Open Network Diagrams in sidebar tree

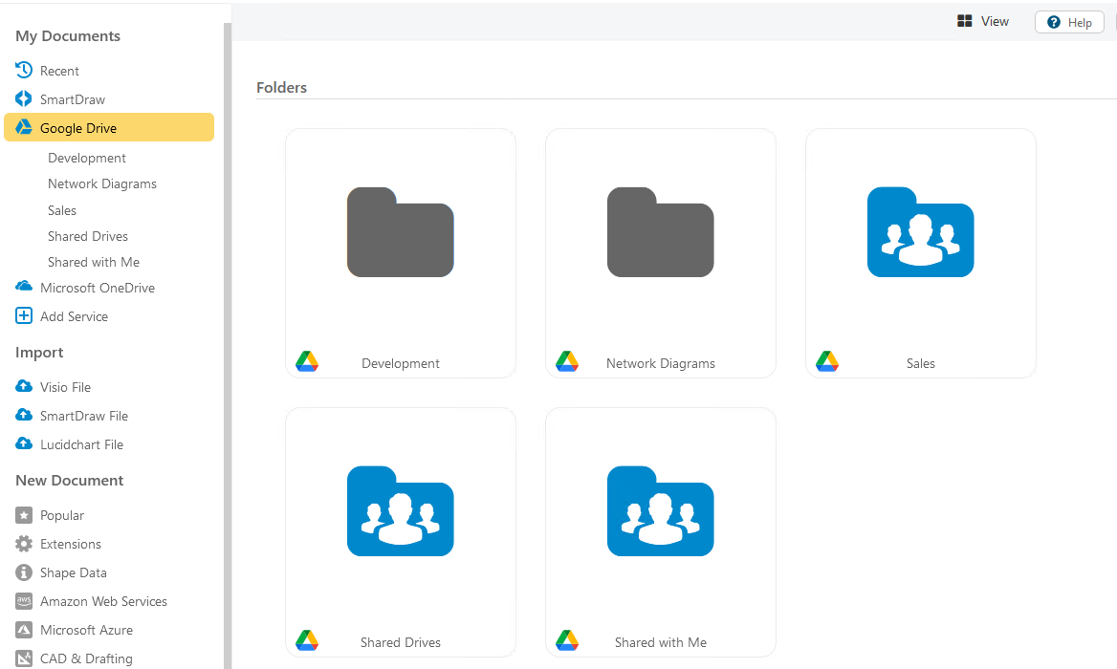click(102, 183)
